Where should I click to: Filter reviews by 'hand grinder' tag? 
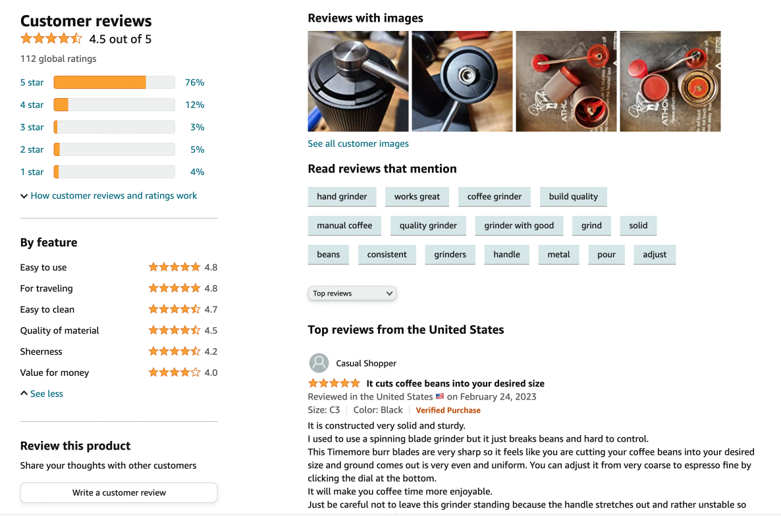tap(342, 197)
